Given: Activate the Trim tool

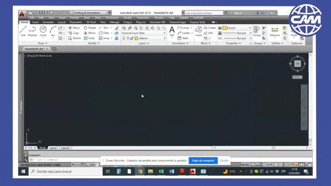Looking at the screenshot, I should click(x=104, y=28).
